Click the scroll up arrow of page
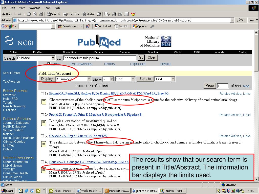Screen dimensions: 259x194 pyautogui.click(x=256, y=32)
